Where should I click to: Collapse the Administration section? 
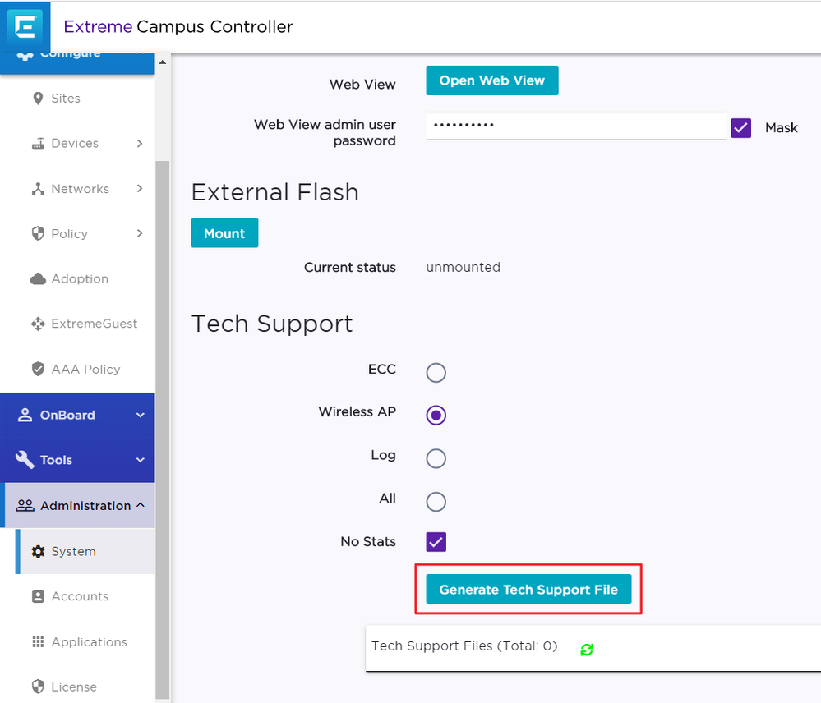[x=141, y=506]
